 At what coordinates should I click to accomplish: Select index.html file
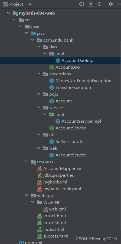click(x=54, y=229)
